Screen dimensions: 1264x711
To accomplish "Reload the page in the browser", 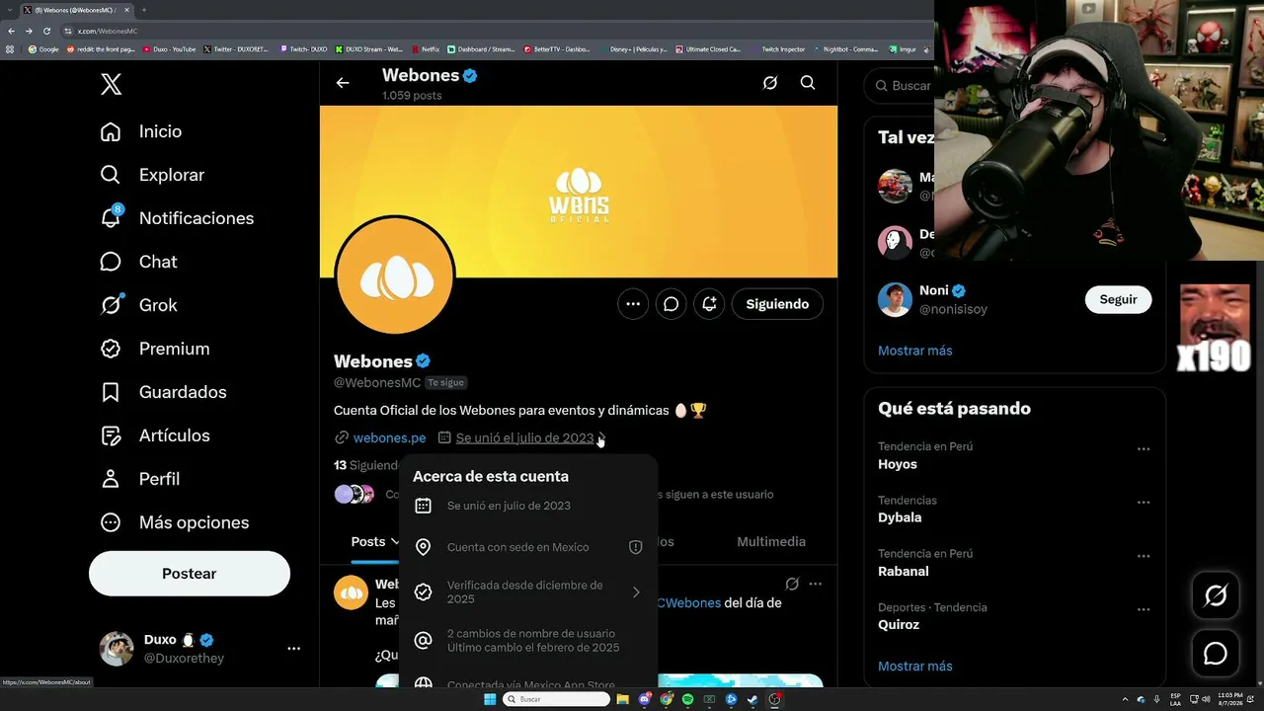I will tap(46, 31).
